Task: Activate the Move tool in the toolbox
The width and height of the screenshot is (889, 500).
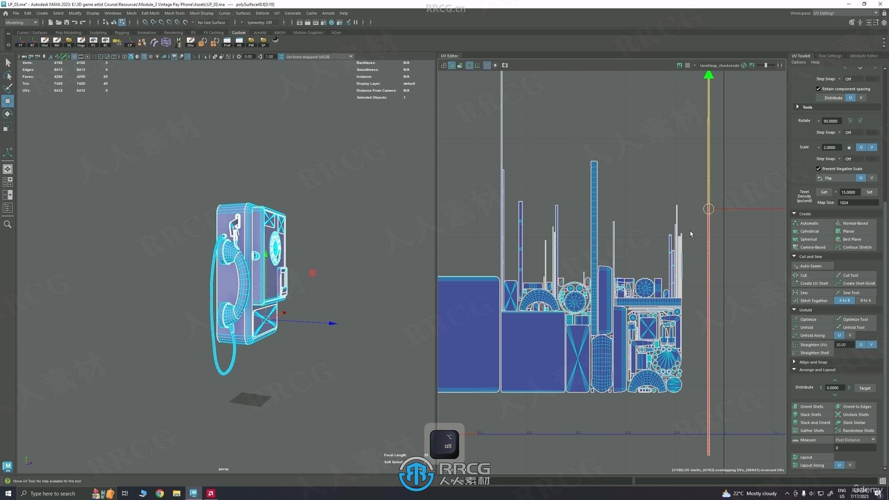Action: 8,101
